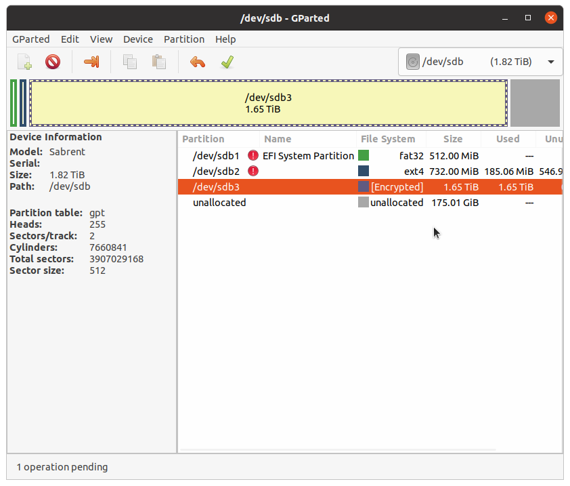Click the 3907029168 total sectors value
Image resolution: width=570 pixels, height=486 pixels.
[x=116, y=259]
